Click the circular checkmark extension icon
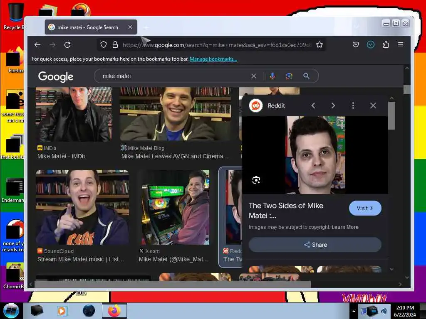 (x=371, y=44)
